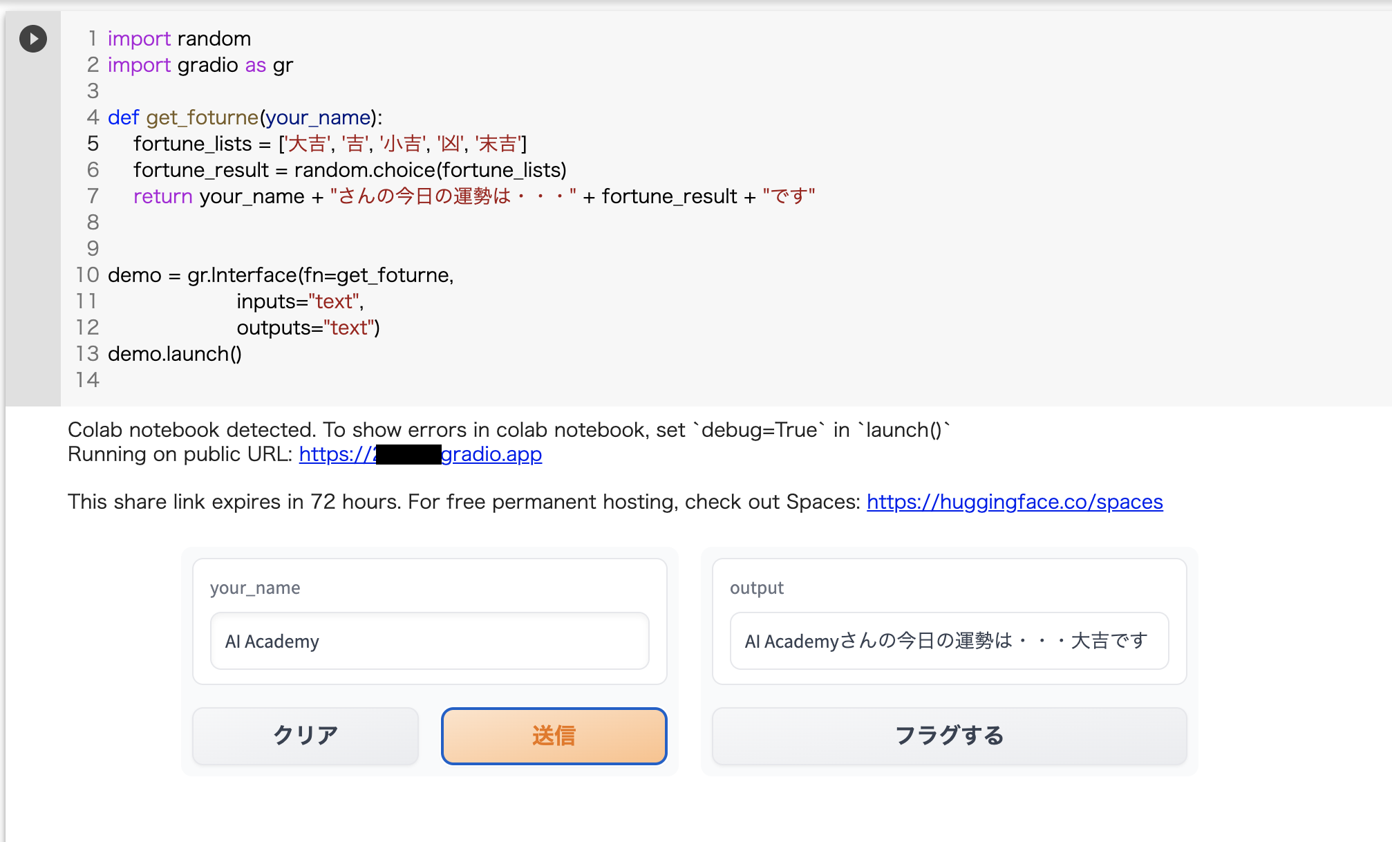Place cursor on import random line
This screenshot has width=1392, height=842.
click(x=178, y=39)
